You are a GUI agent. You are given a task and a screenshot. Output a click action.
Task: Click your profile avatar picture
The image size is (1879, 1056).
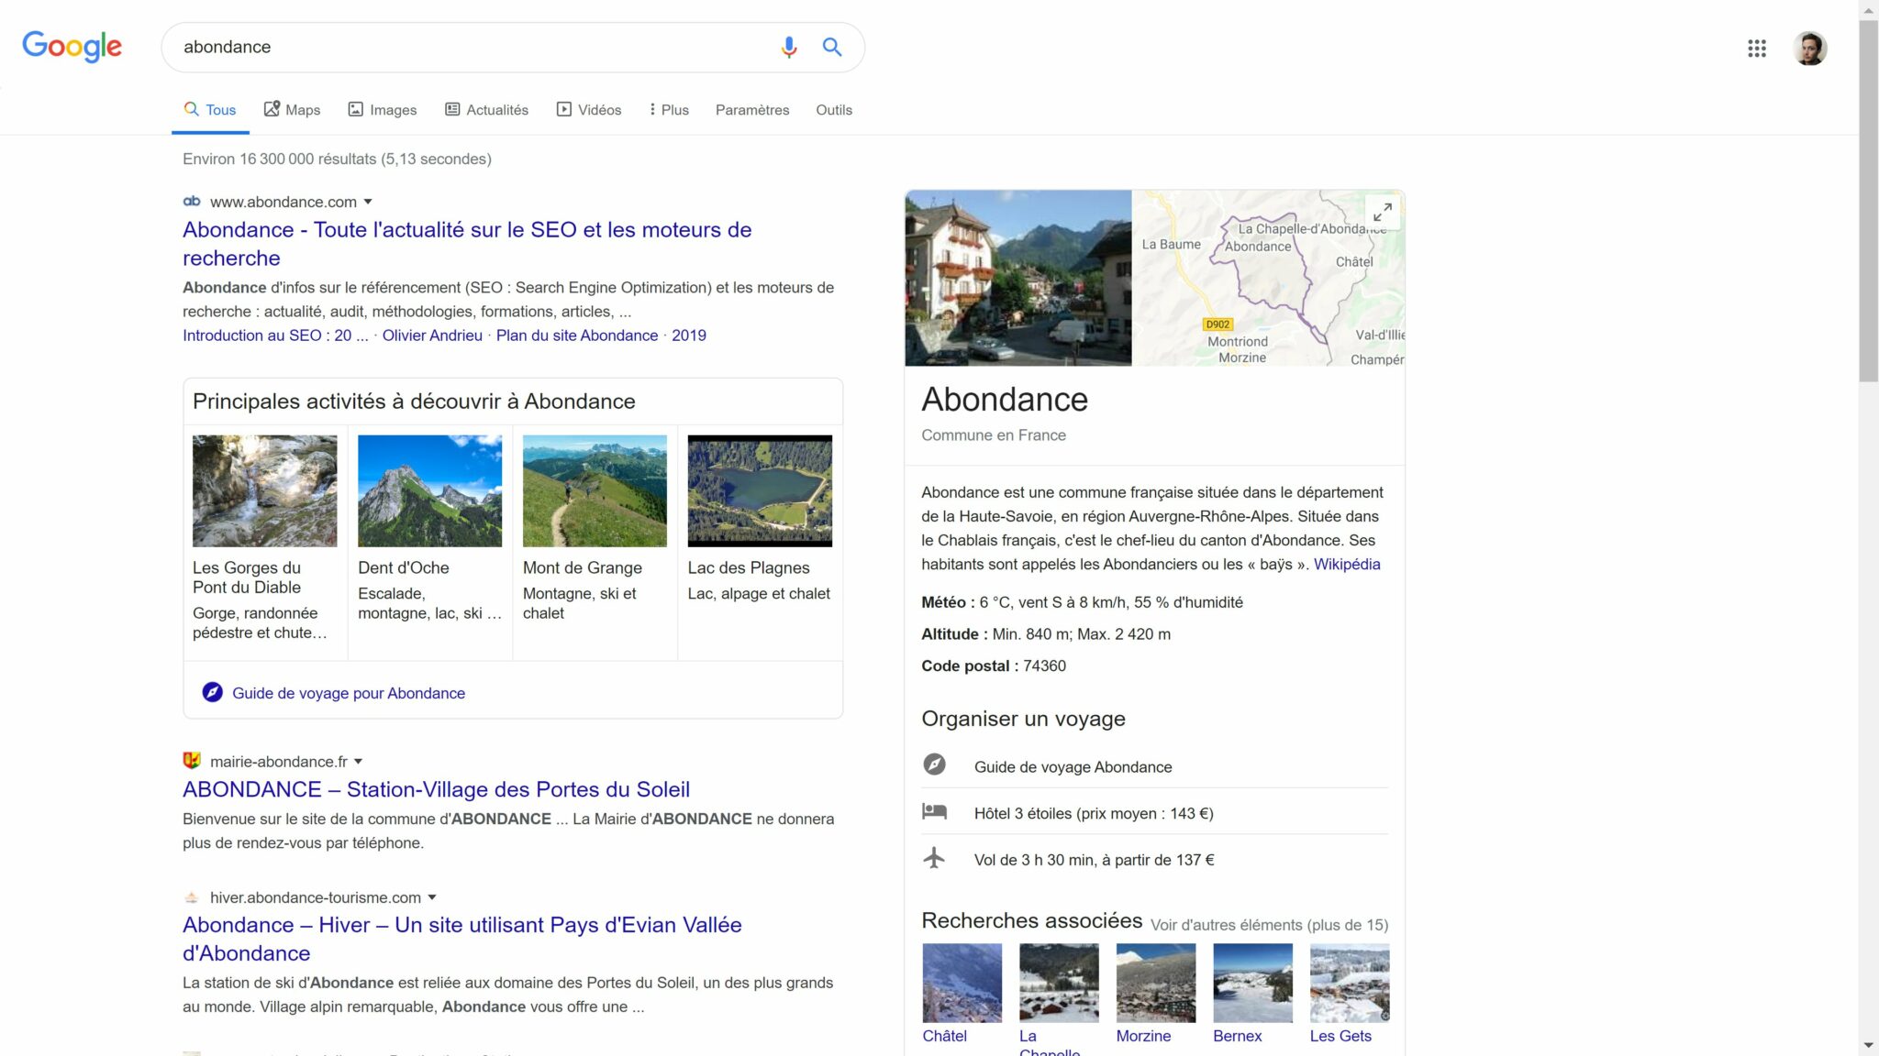click(x=1811, y=47)
